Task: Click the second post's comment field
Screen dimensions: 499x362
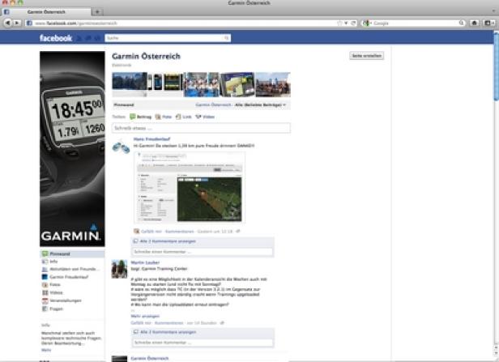Action: pos(203,343)
